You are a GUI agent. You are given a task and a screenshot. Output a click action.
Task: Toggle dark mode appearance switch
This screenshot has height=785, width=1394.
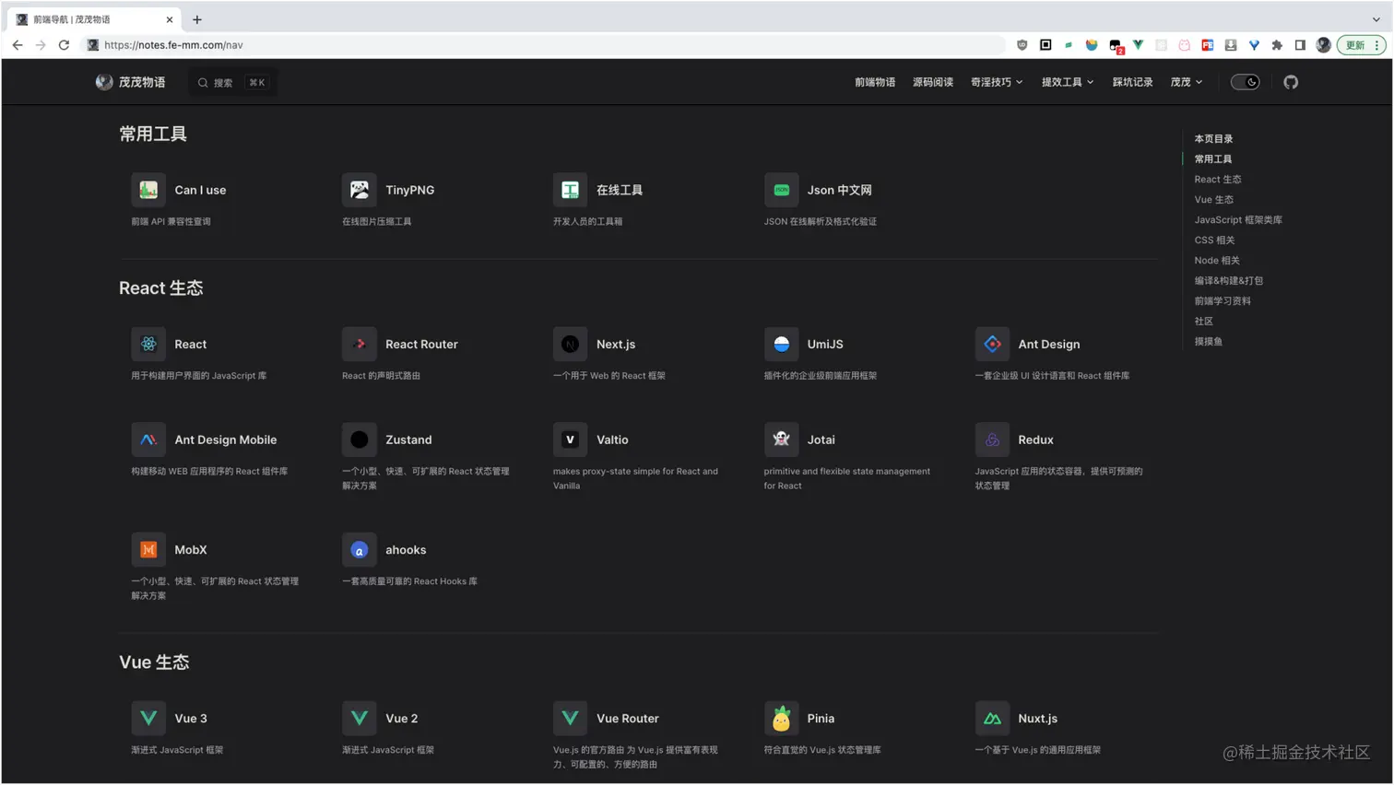(1246, 82)
